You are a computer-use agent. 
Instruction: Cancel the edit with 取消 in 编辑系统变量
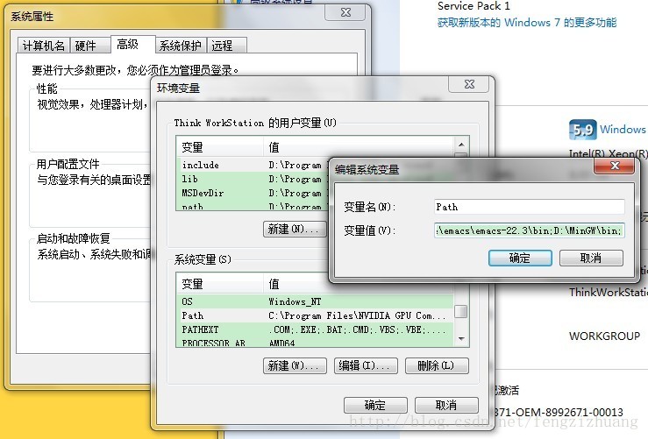591,258
